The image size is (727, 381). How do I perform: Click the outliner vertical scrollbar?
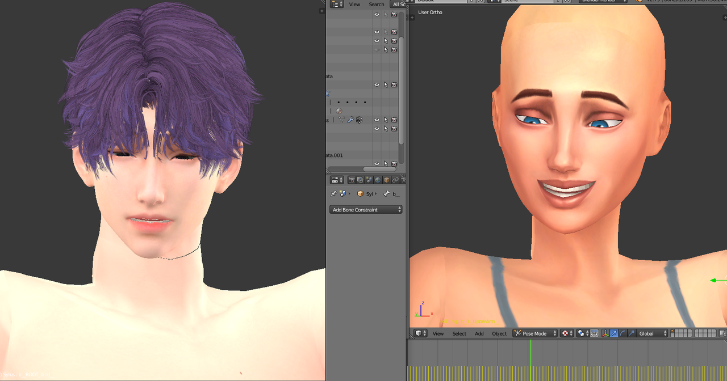coord(402,91)
